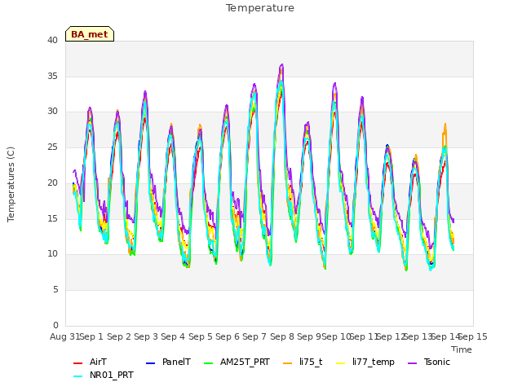The image size is (522, 391).
Task: Click the Sep 15 x-axis tick label
Action: (473, 336)
